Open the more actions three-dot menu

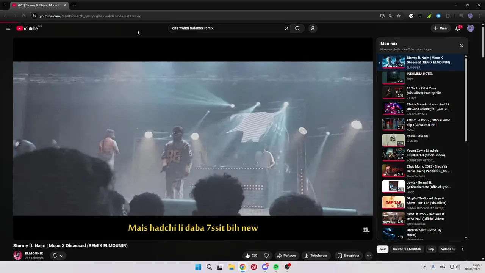pyautogui.click(x=368, y=256)
